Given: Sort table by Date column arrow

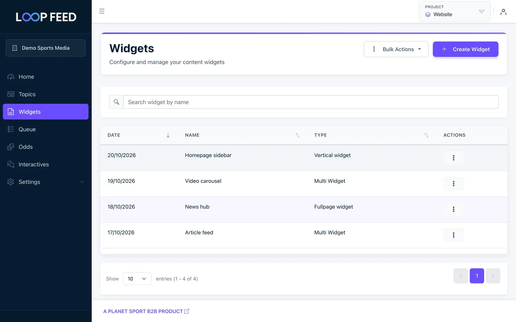Looking at the screenshot, I should pyautogui.click(x=168, y=135).
